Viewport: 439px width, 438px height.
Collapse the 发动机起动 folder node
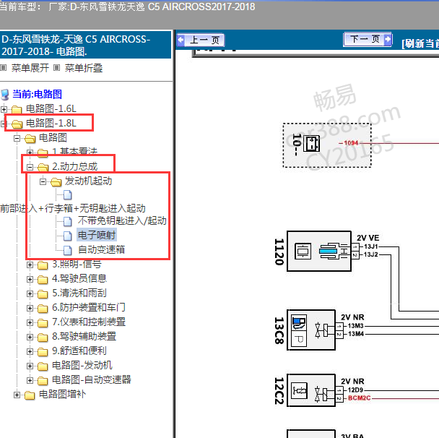(43, 182)
